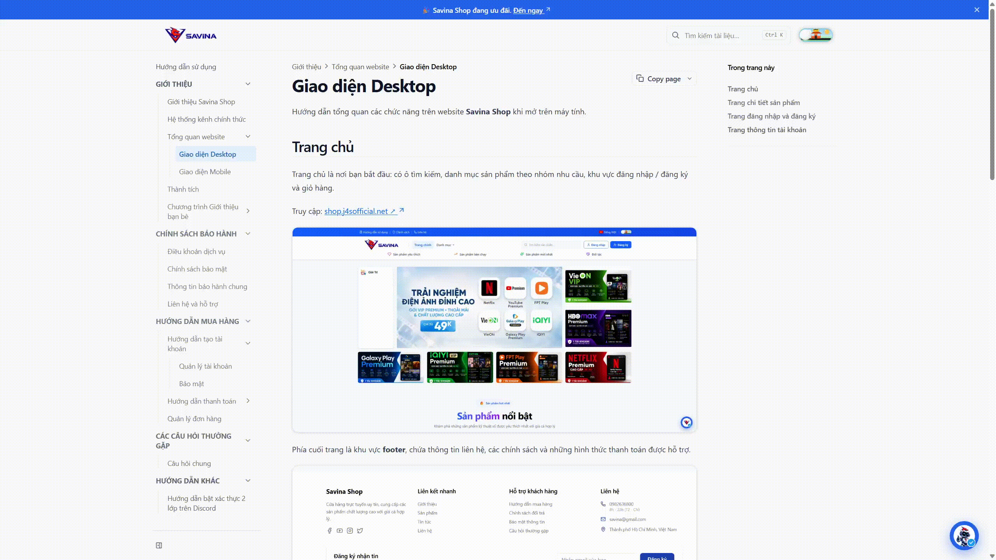The image size is (996, 560).
Task: Click the Savina logo in the header
Action: 191,35
